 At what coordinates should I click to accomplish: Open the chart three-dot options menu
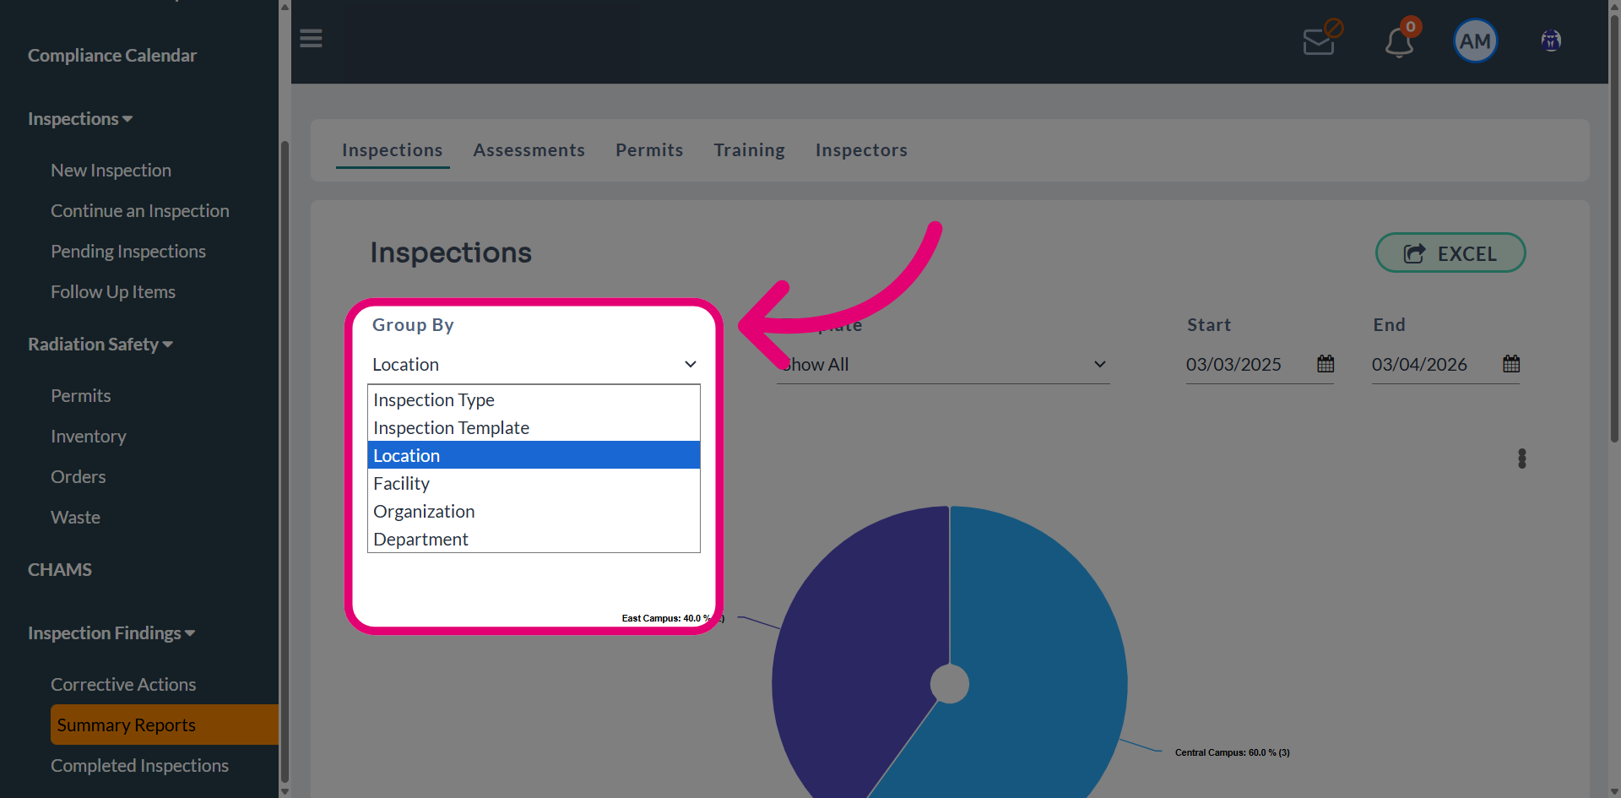[1522, 459]
